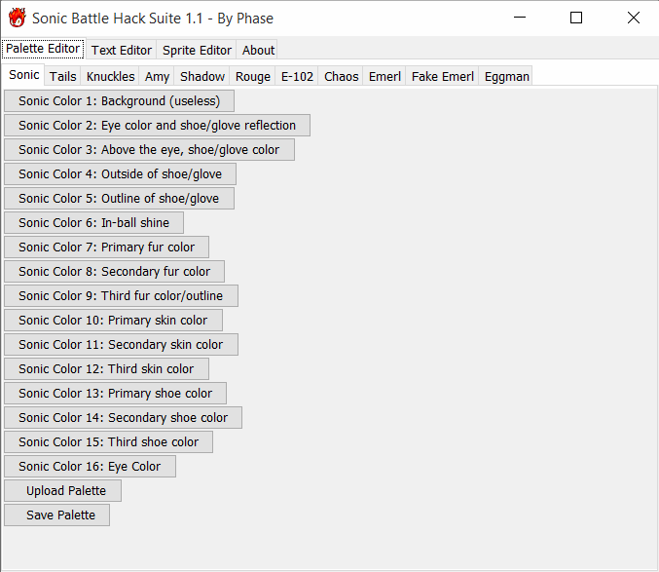659x572 pixels.
Task: Maximize the Sonic Battle Hack Suite window
Action: (576, 18)
